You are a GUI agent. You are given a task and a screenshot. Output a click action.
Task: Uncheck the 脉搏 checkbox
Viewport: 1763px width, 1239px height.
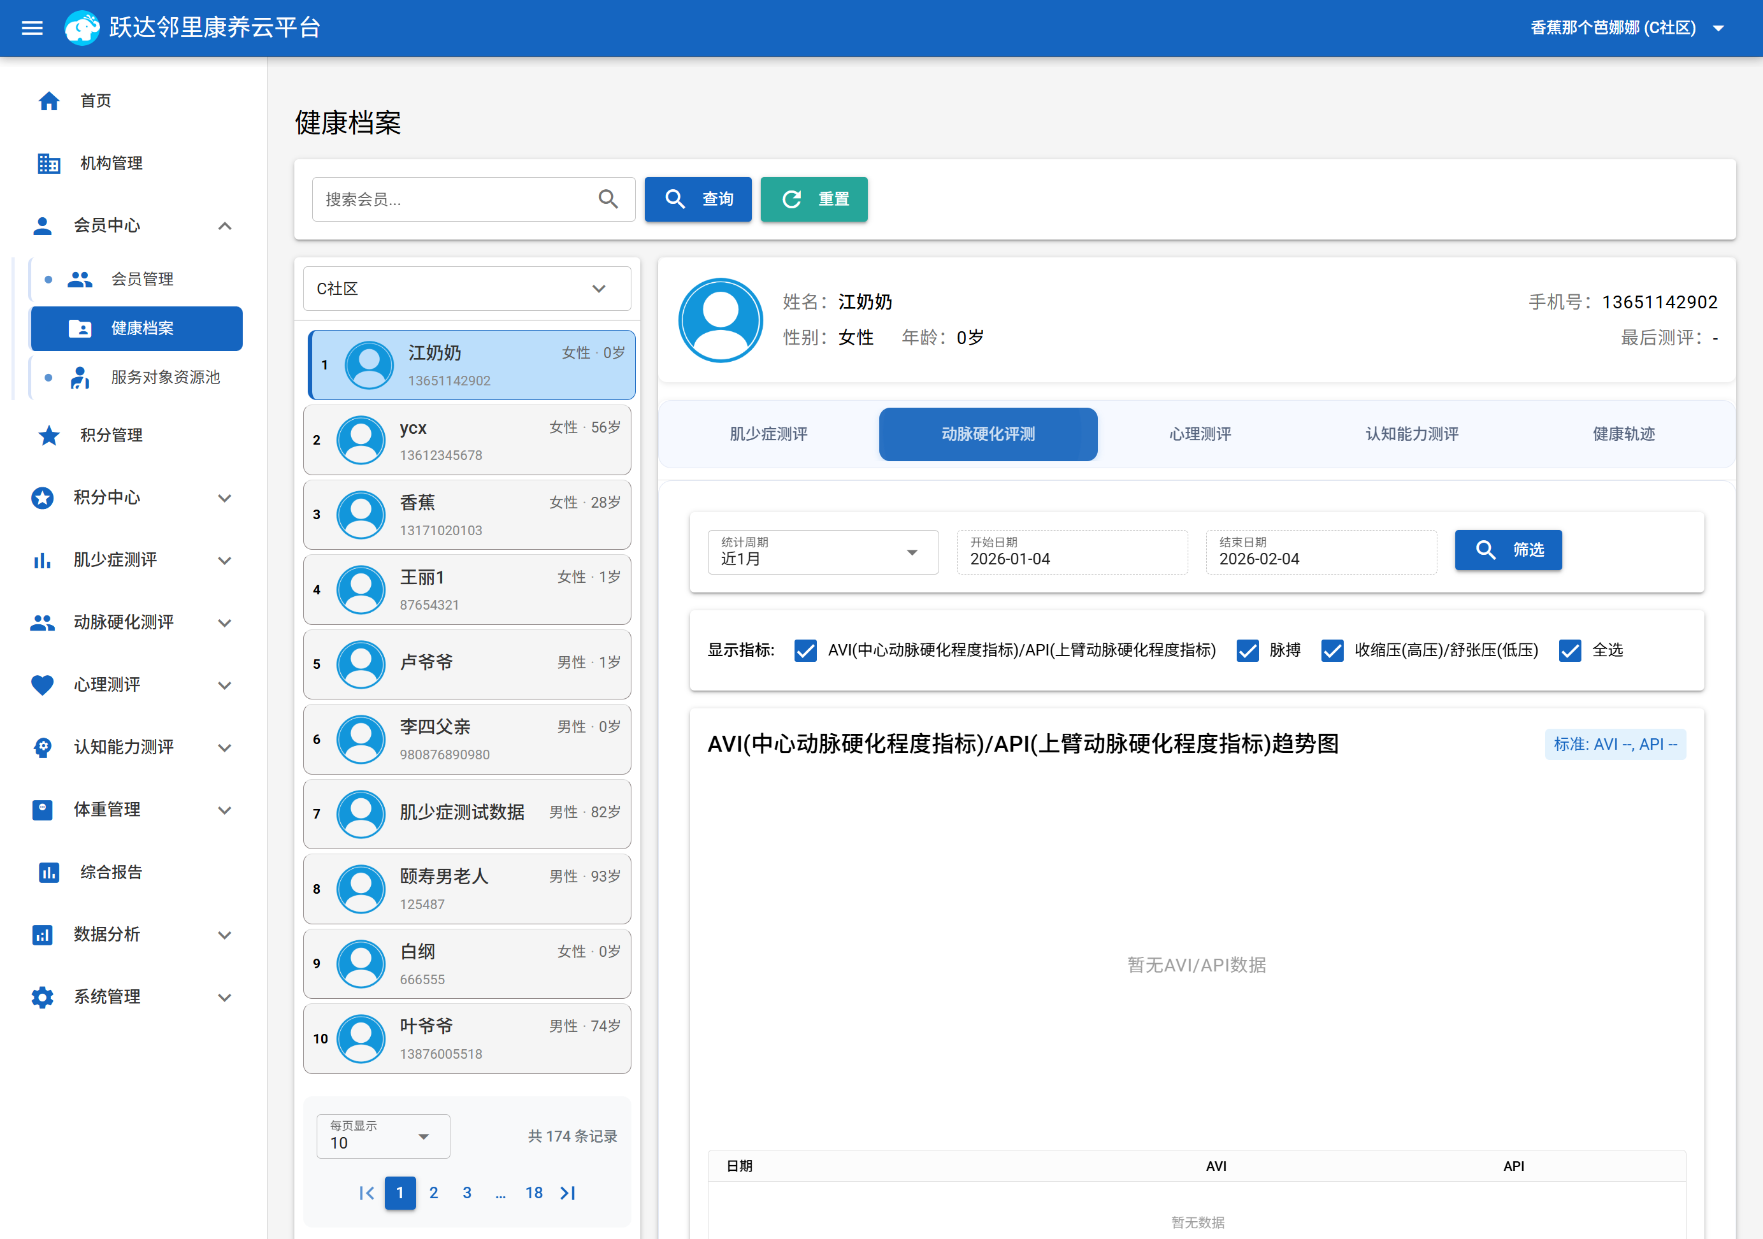pyautogui.click(x=1248, y=651)
